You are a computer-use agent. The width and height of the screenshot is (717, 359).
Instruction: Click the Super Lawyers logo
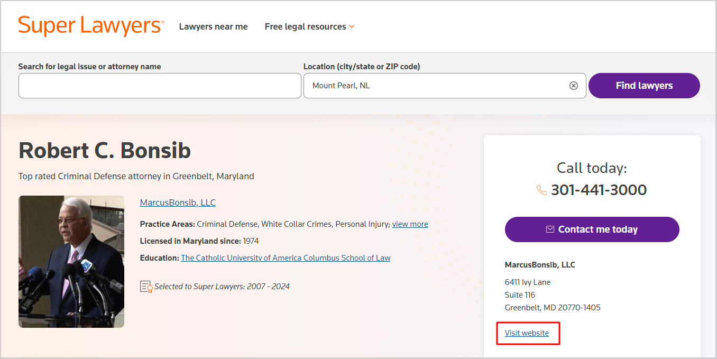click(x=90, y=25)
